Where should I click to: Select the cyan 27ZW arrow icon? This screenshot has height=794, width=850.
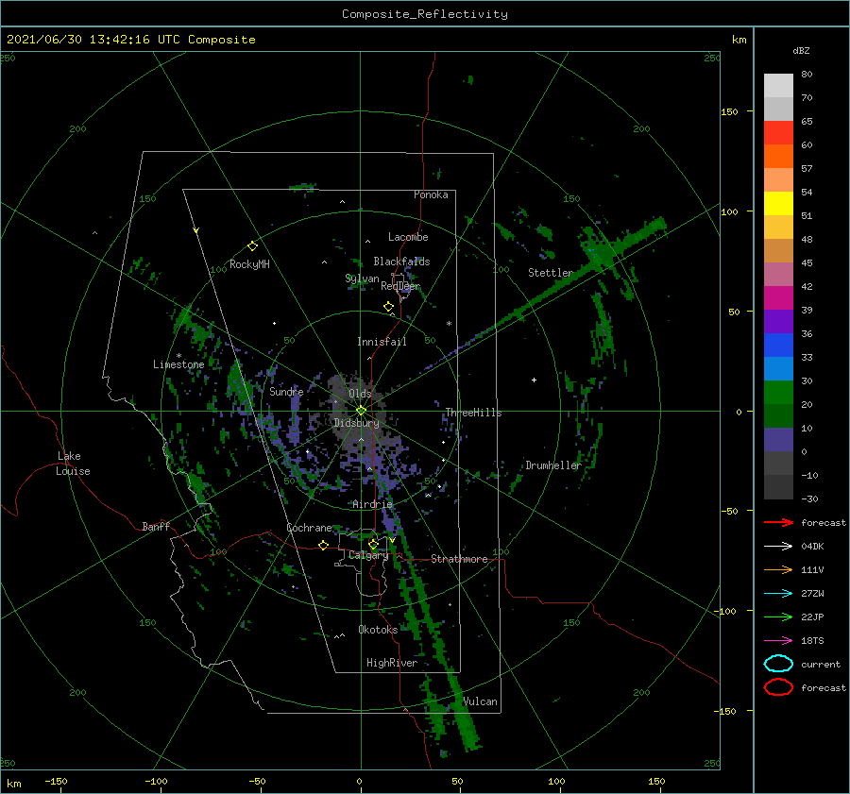778,594
